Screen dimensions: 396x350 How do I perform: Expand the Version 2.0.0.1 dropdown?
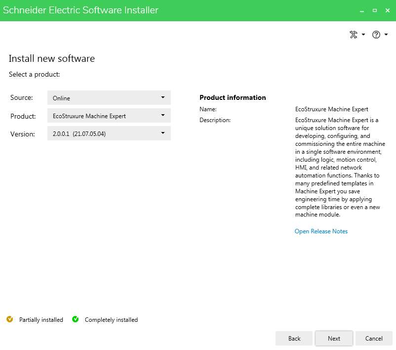click(109, 134)
